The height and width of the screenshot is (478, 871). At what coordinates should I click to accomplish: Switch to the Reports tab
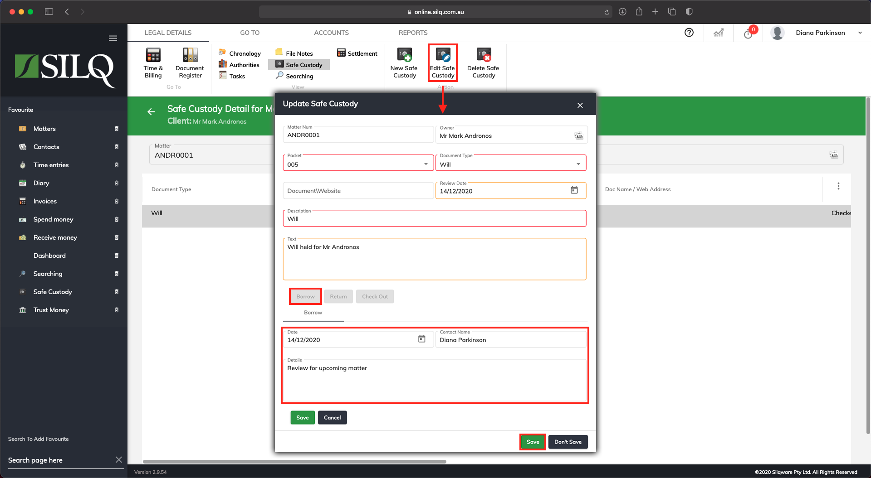(413, 33)
